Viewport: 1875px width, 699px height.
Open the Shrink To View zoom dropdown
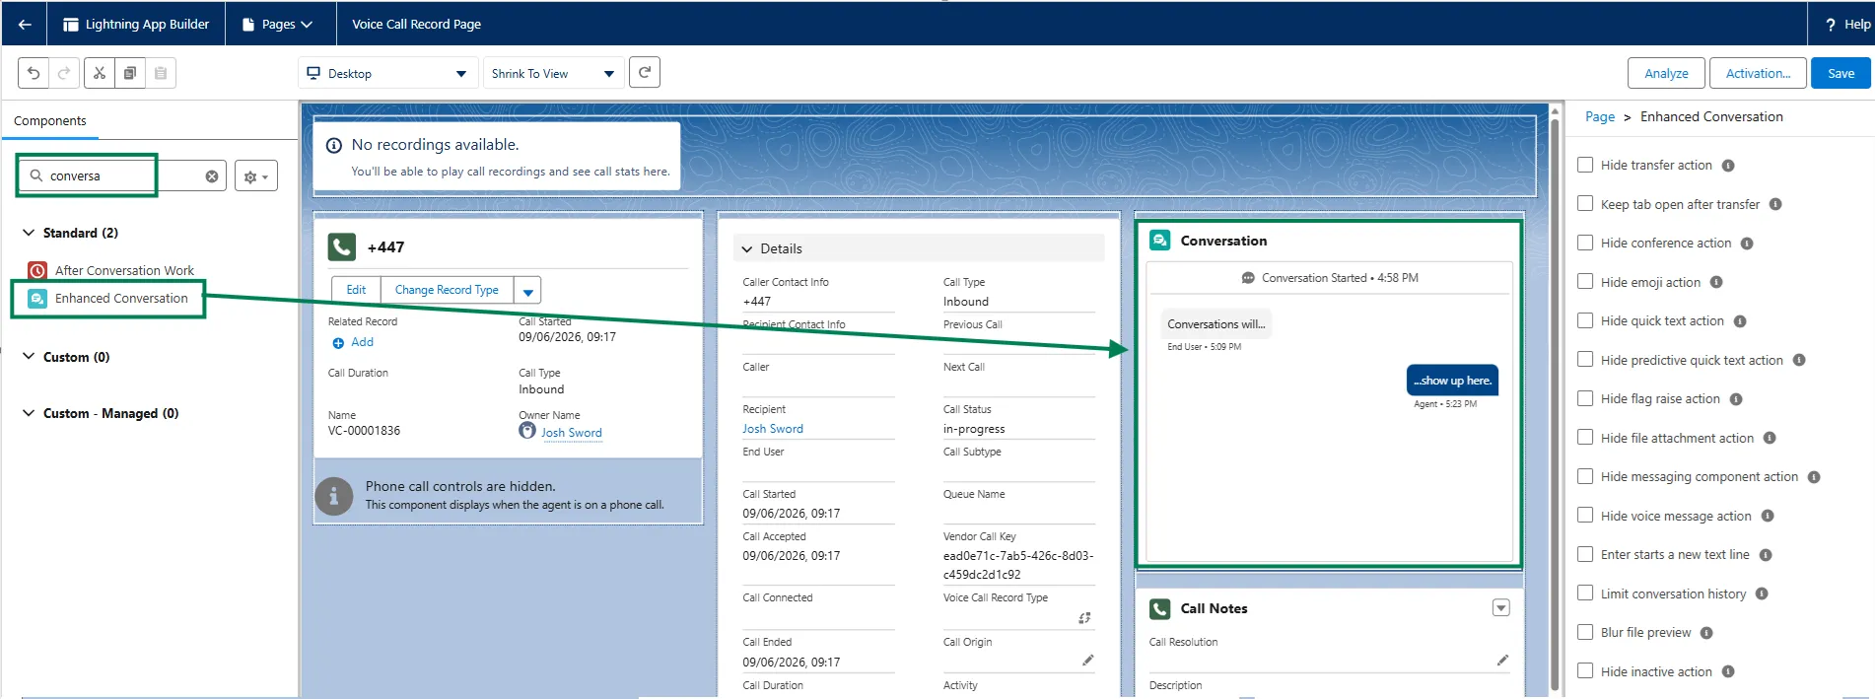pyautogui.click(x=553, y=73)
